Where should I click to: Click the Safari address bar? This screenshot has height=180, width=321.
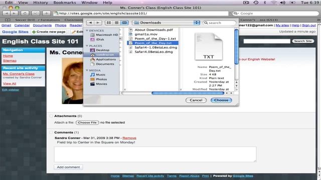141,13
